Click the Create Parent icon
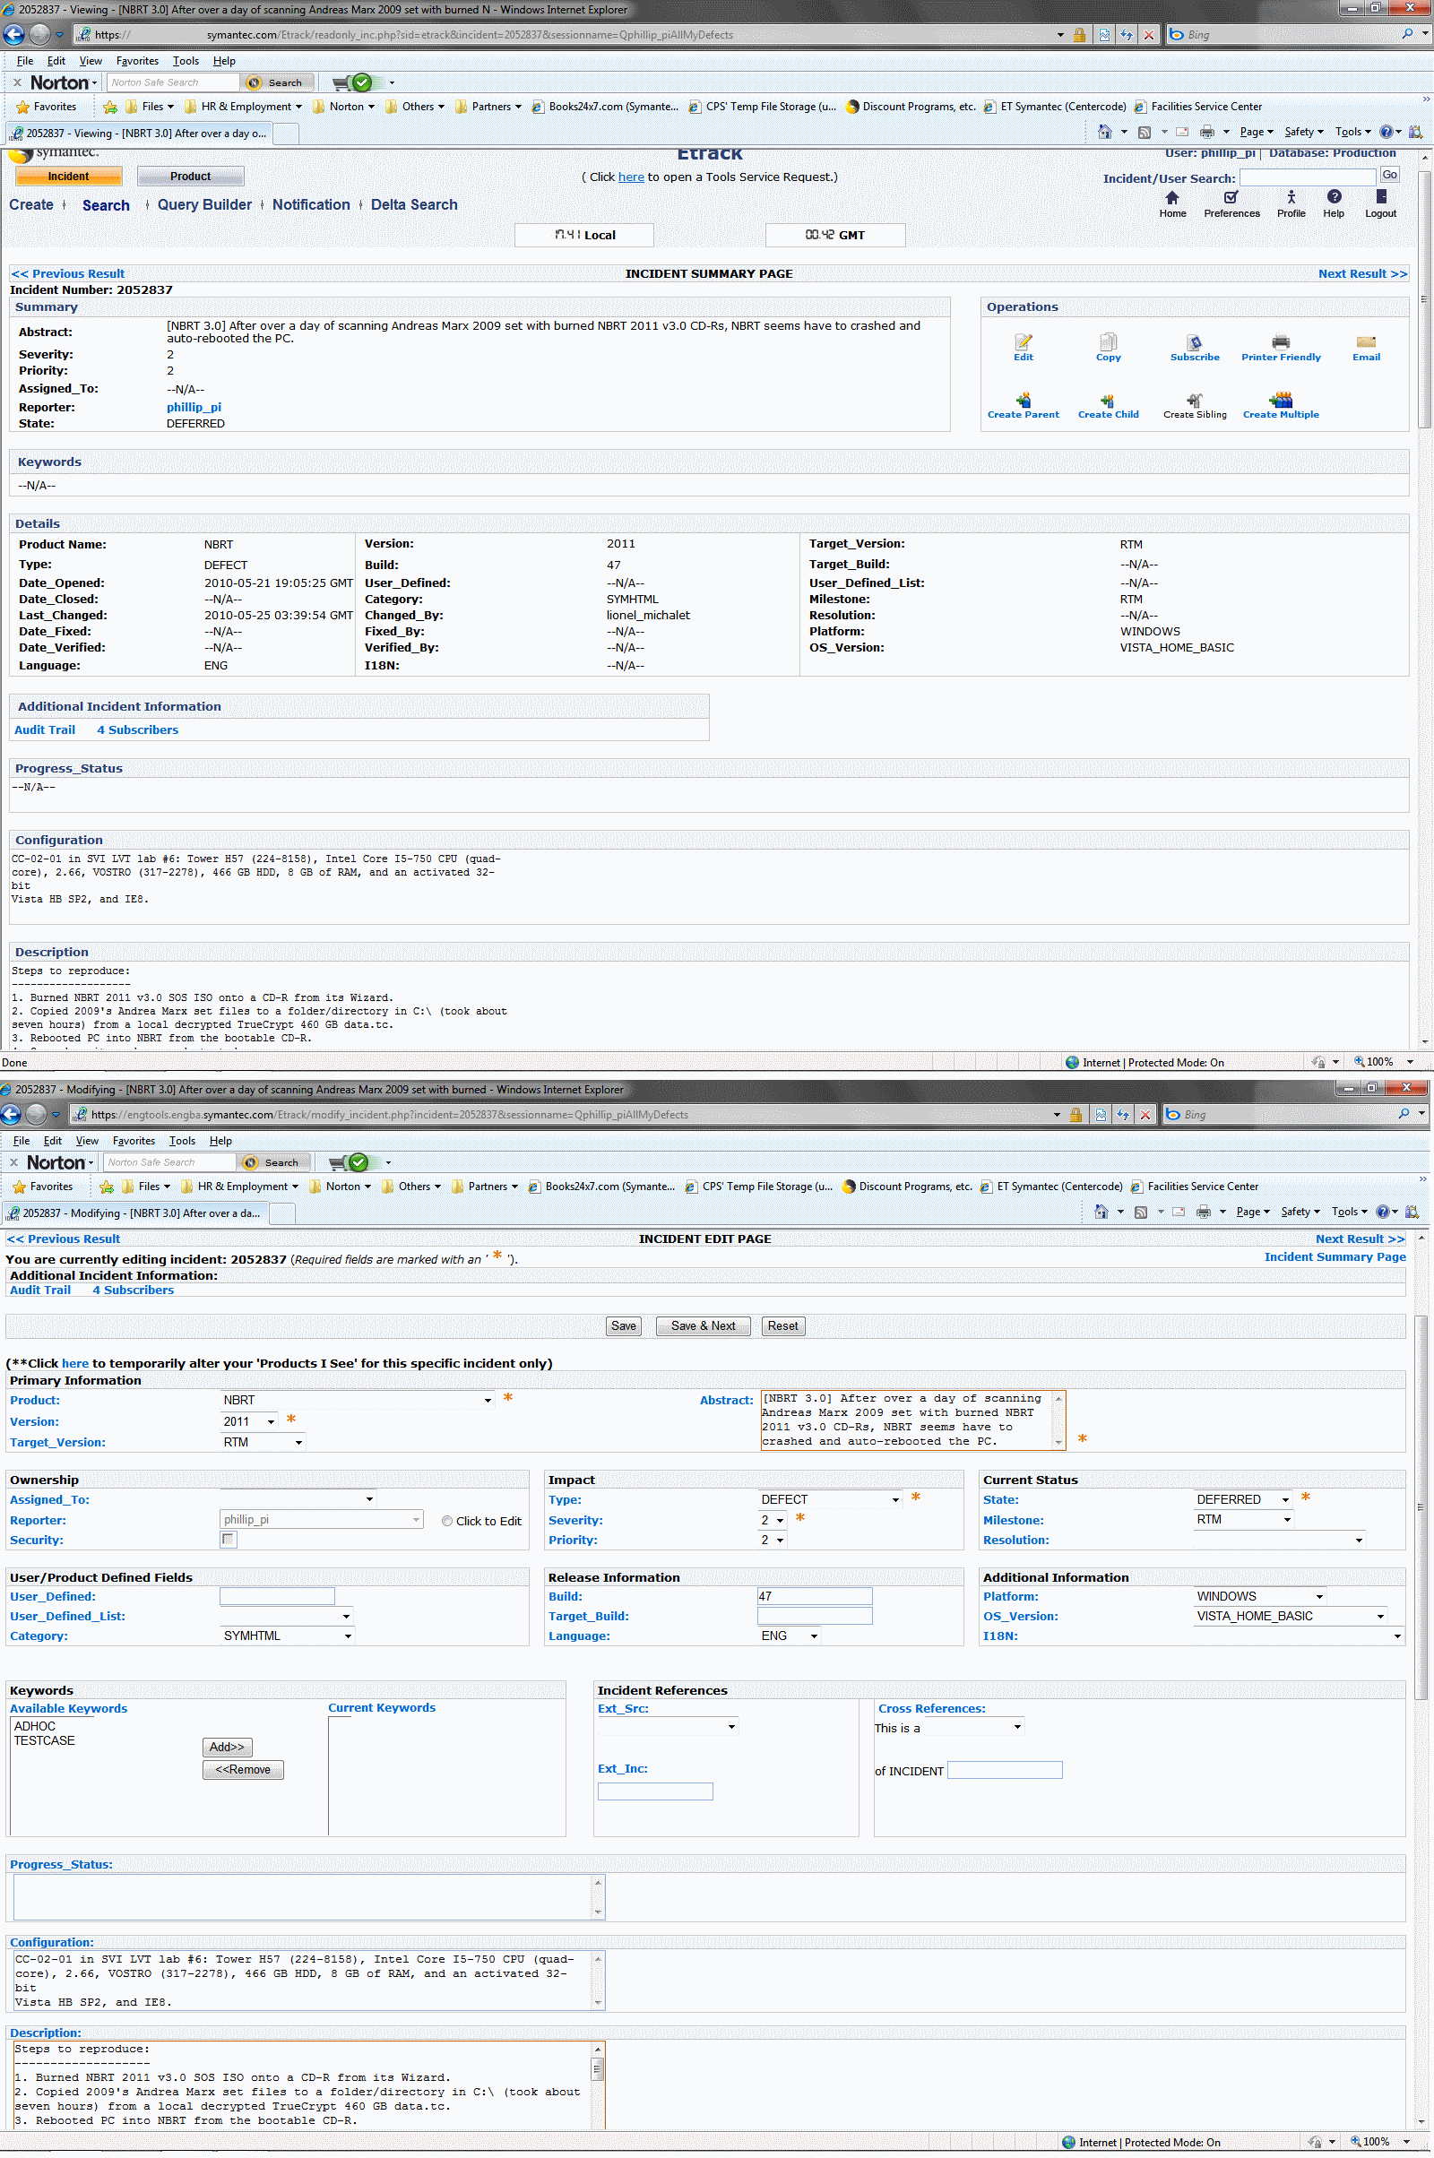Screen dimensions: 1434x2158 (1023, 401)
